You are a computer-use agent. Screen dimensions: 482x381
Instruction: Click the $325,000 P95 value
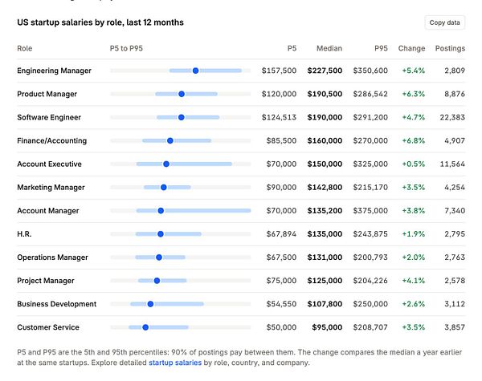point(370,164)
